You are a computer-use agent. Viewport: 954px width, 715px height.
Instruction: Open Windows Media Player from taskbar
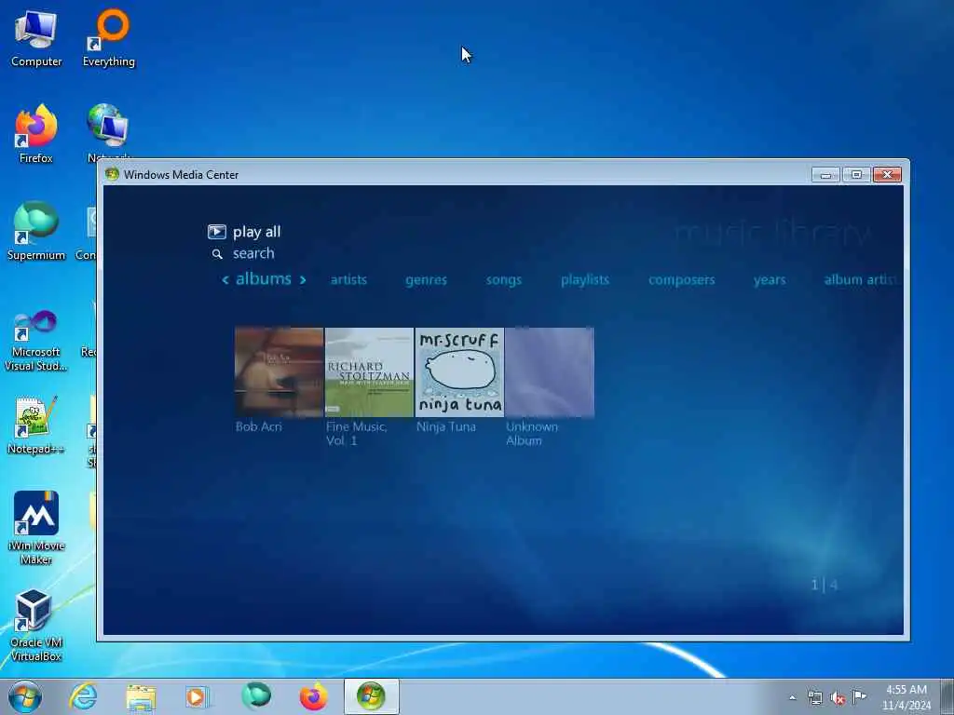pyautogui.click(x=198, y=696)
